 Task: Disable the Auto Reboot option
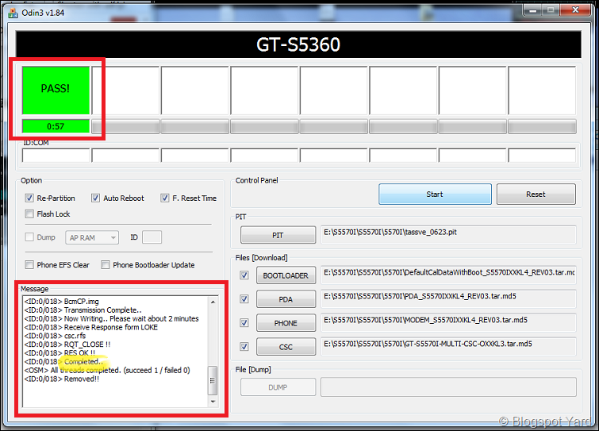tap(95, 198)
